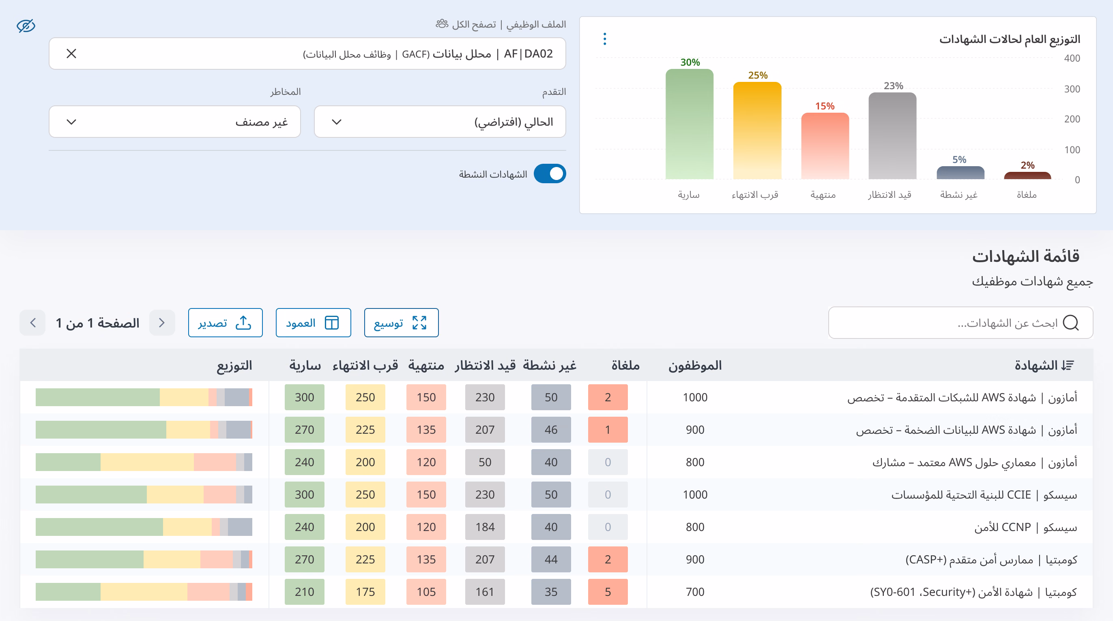
Task: Click the grey قيد الانتظار 23% chart bar
Action: click(892, 136)
